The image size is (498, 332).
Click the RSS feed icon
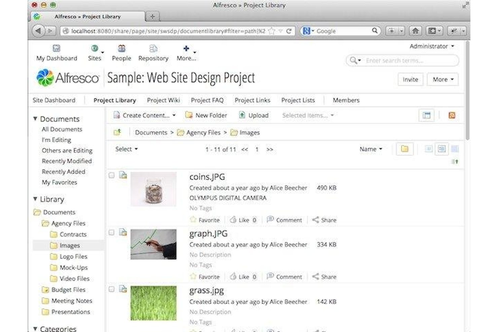coord(452,115)
